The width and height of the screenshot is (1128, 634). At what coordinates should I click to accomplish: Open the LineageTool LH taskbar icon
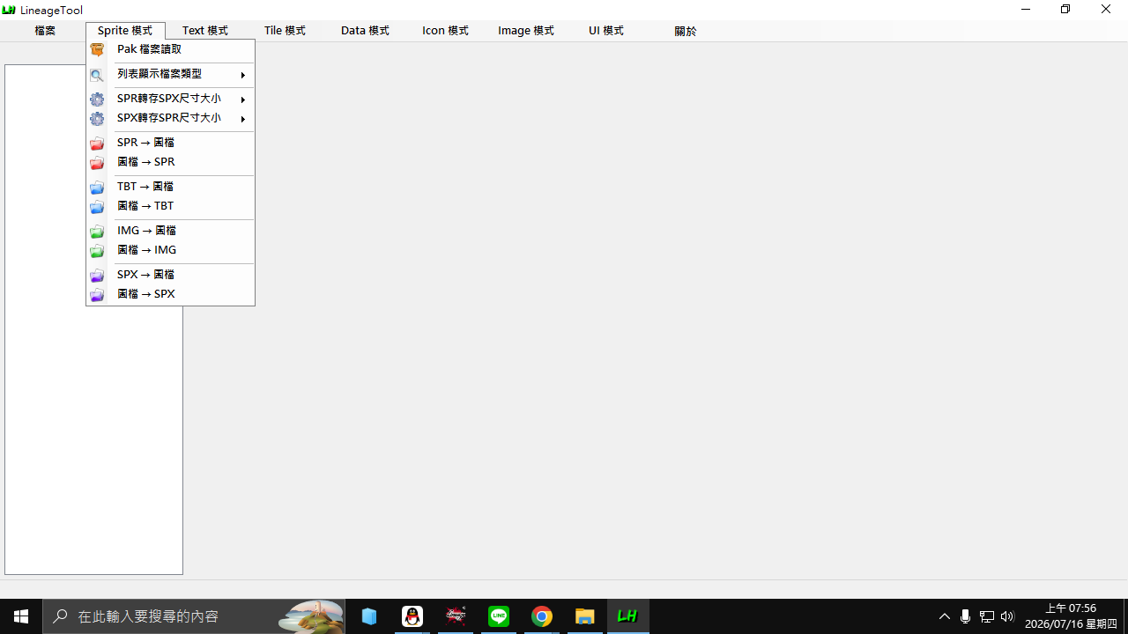click(x=627, y=616)
